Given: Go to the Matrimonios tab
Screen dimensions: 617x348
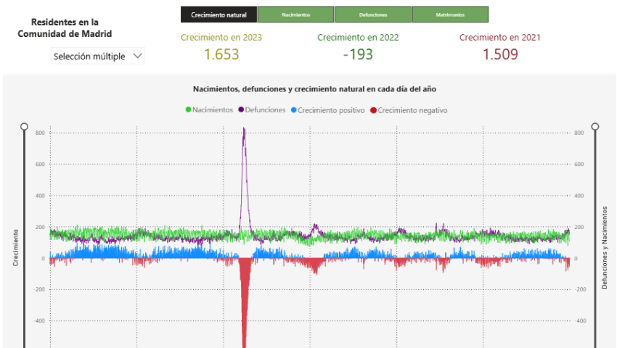Looking at the screenshot, I should tap(450, 14).
